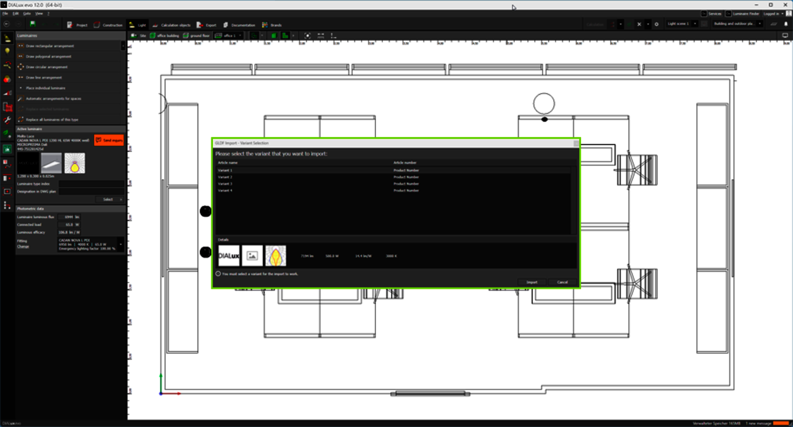793x427 pixels.
Task: Click the back arrow navigation icon
Action: point(6,24)
